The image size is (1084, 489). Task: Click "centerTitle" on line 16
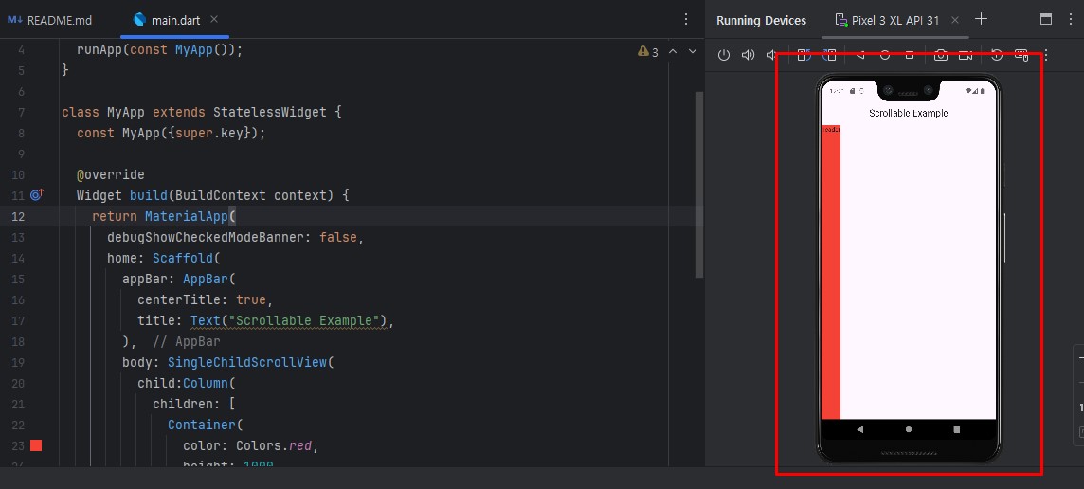pos(179,299)
